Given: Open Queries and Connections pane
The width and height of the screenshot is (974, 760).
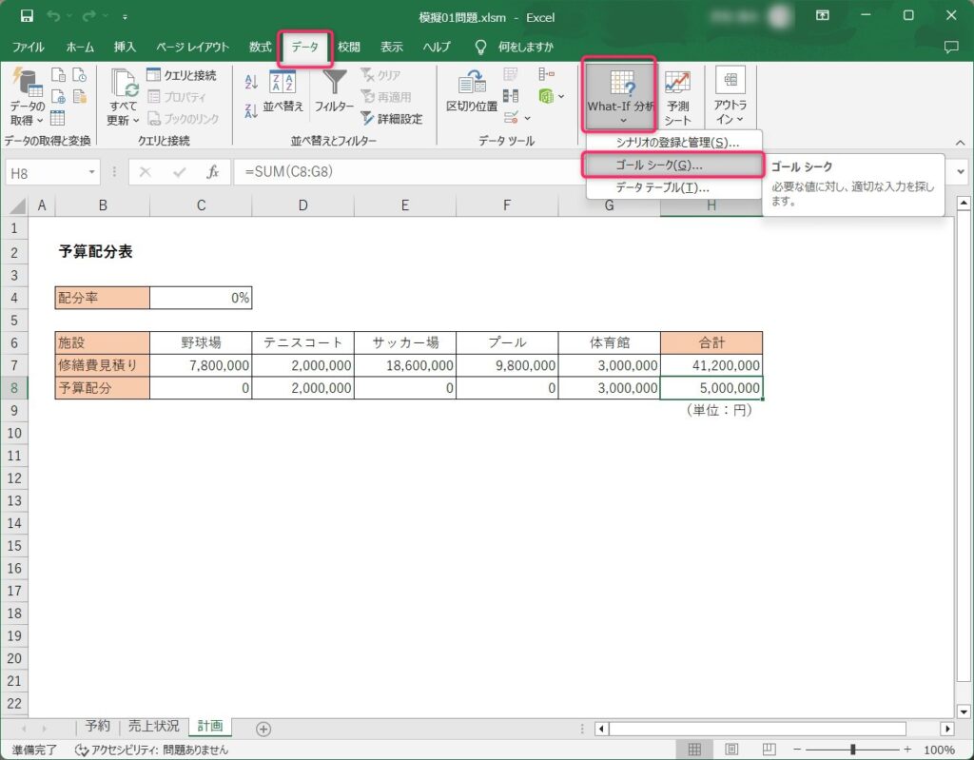Looking at the screenshot, I should click(182, 75).
